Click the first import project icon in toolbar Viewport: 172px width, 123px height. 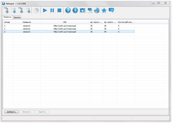(7, 11)
